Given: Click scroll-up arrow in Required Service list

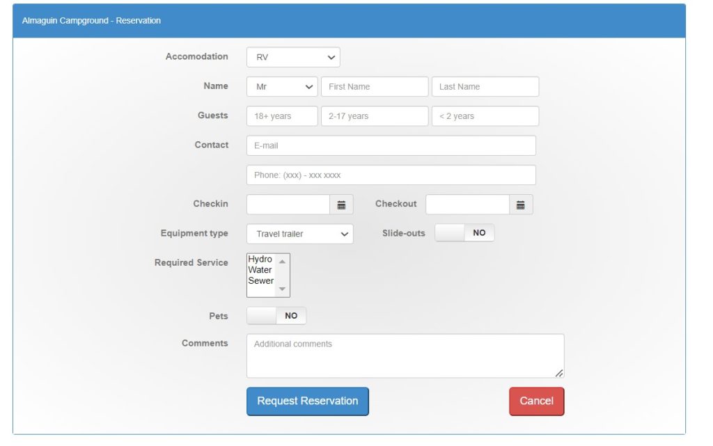Looking at the screenshot, I should click(x=282, y=262).
